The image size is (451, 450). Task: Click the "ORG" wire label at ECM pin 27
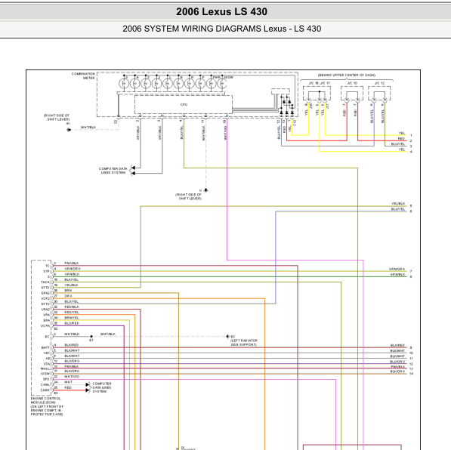tap(68, 296)
